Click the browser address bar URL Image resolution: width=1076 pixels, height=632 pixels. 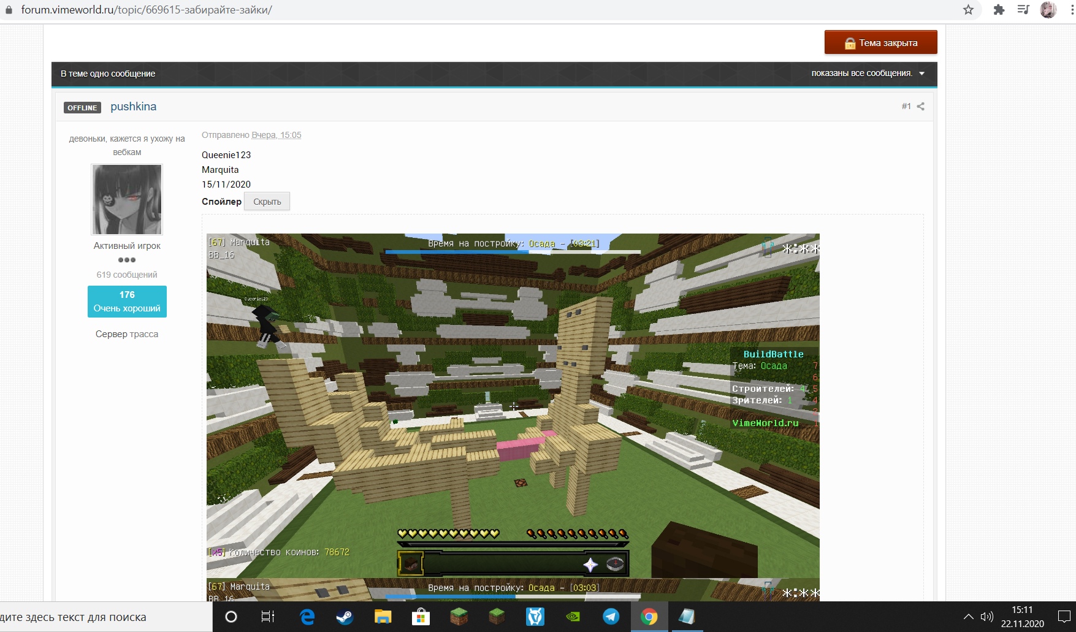[147, 10]
